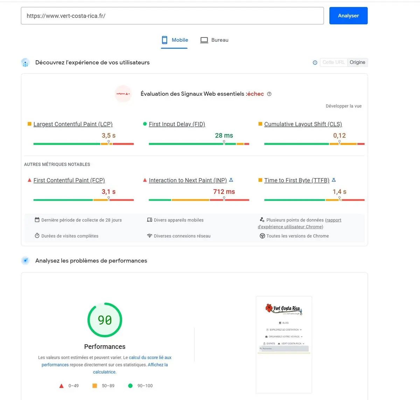Click the red triangle INP status icon
Viewport: 420px width, 400px height.
[x=145, y=180]
